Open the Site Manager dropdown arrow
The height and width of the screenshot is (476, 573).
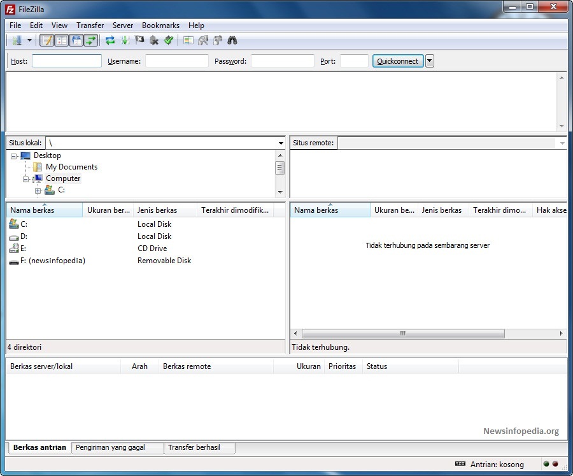tap(29, 40)
